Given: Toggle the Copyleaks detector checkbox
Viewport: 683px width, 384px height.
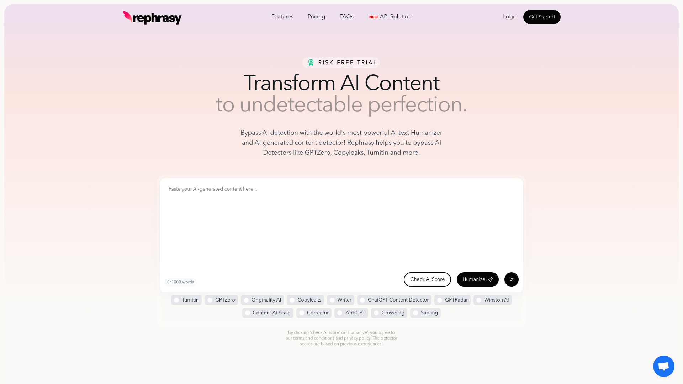Looking at the screenshot, I should click(292, 300).
